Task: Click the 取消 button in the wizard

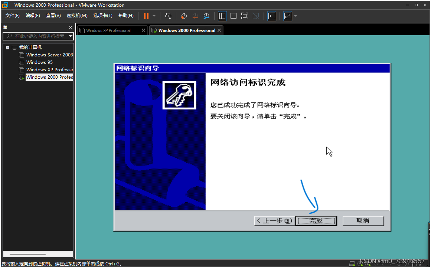Action: click(x=363, y=221)
